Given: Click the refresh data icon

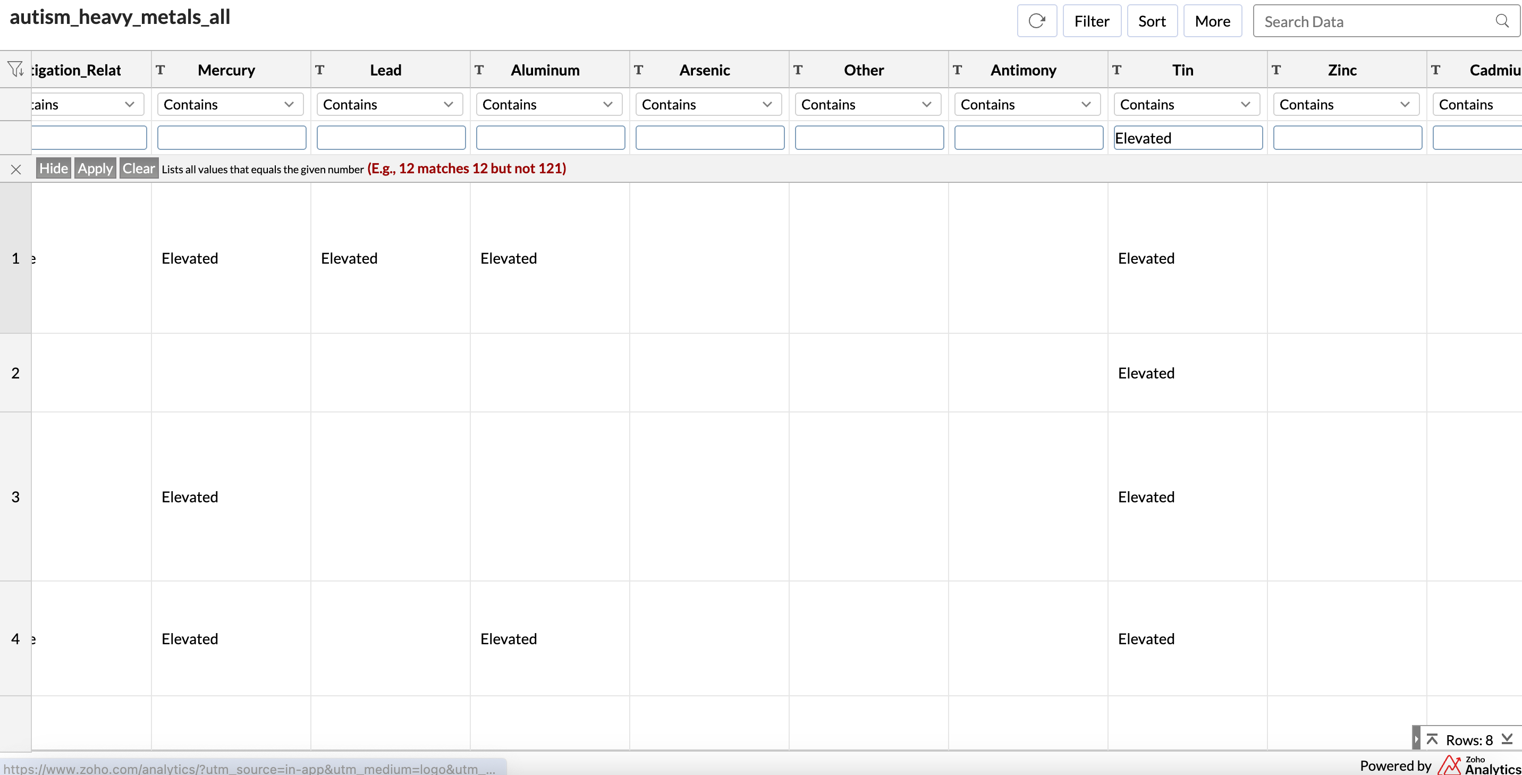Looking at the screenshot, I should [x=1036, y=21].
